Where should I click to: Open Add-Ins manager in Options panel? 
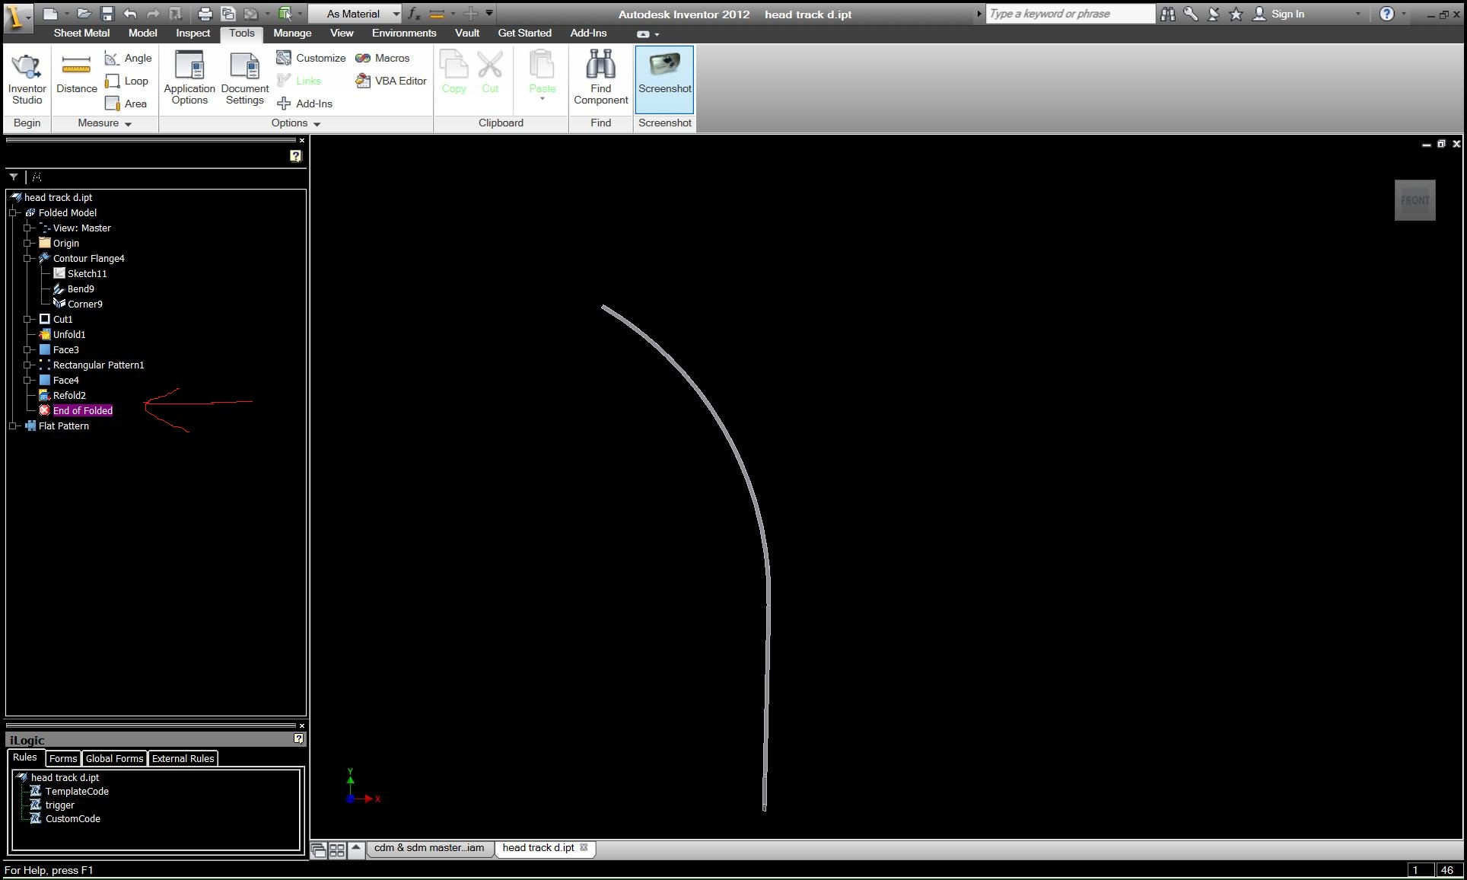[304, 104]
